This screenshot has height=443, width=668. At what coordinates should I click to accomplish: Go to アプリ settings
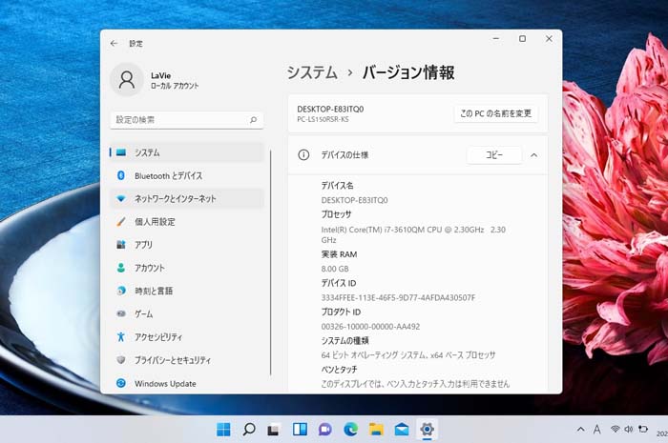[x=187, y=245]
